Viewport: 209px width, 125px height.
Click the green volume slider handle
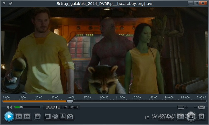click(21, 107)
